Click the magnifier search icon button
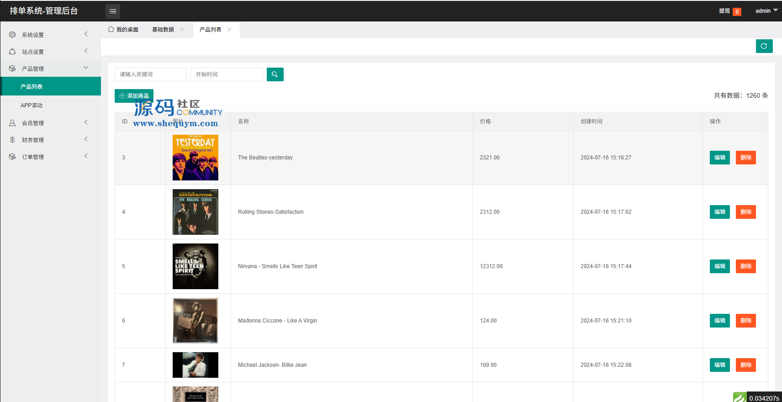 click(x=275, y=74)
